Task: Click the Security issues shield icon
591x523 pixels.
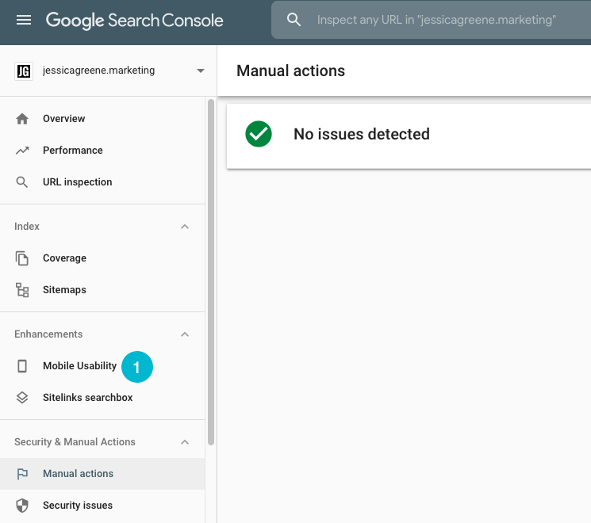Action: pyautogui.click(x=22, y=506)
